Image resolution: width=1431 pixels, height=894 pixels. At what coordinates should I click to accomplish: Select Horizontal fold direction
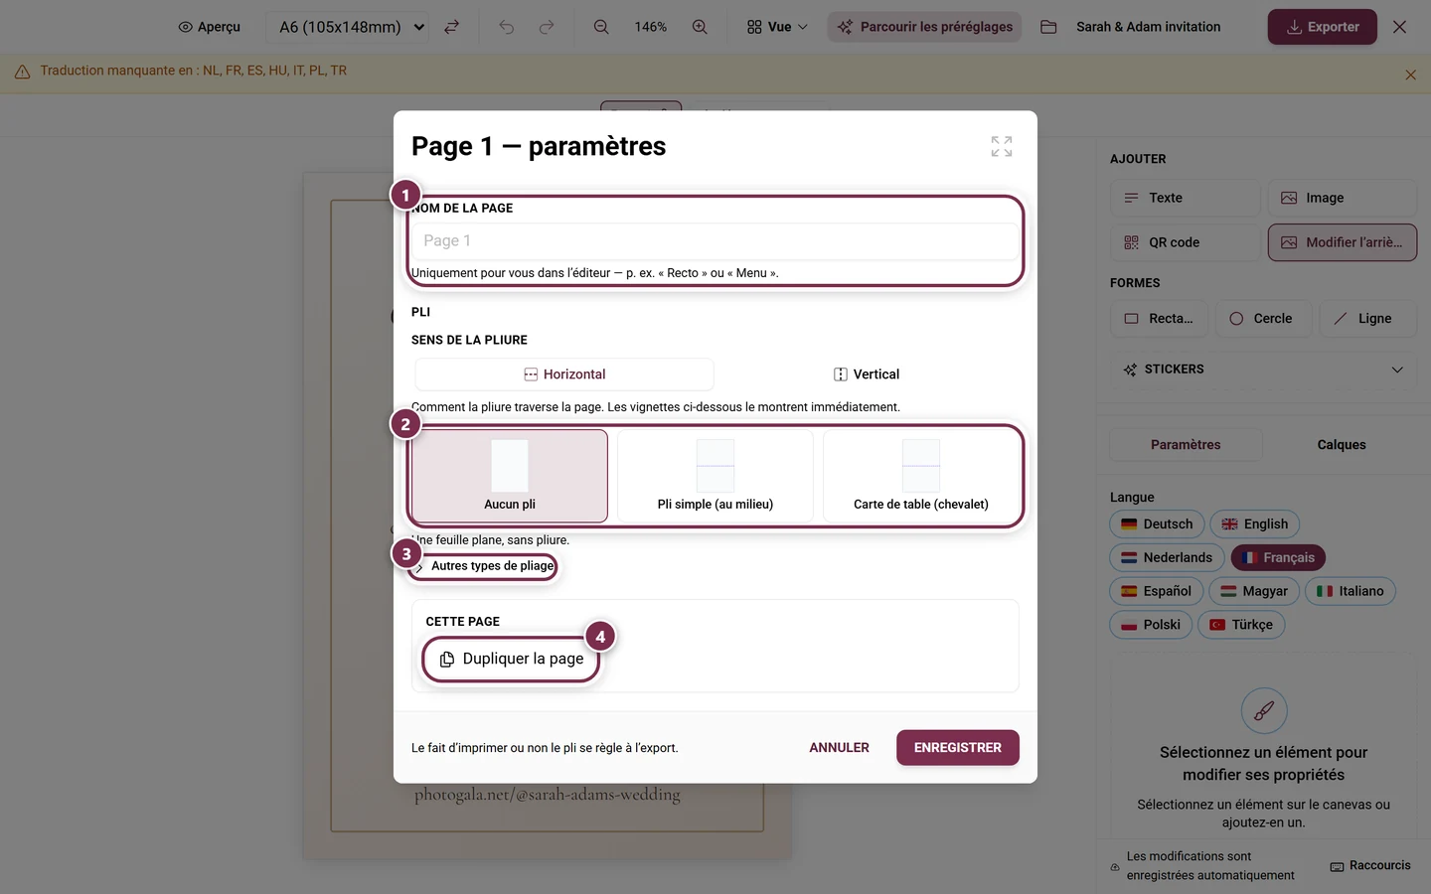click(x=564, y=374)
